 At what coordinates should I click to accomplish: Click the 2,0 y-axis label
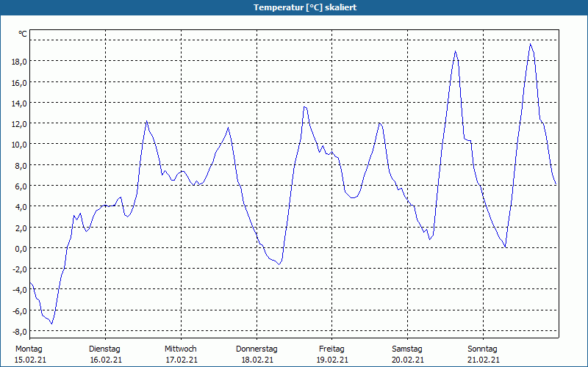pyautogui.click(x=21, y=228)
